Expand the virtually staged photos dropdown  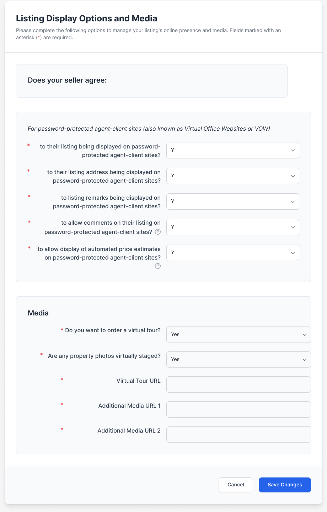click(238, 360)
